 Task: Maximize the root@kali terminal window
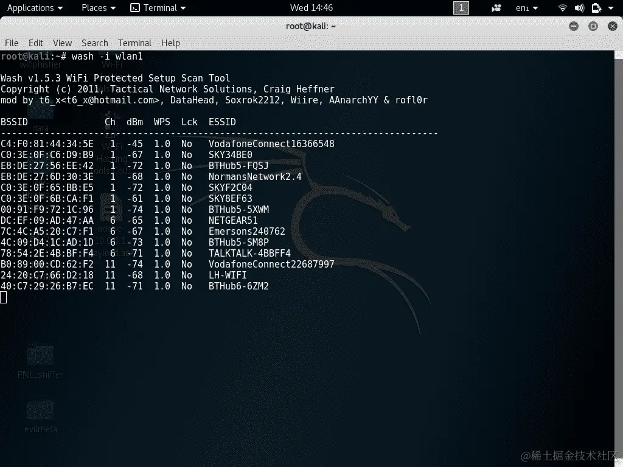tap(593, 26)
